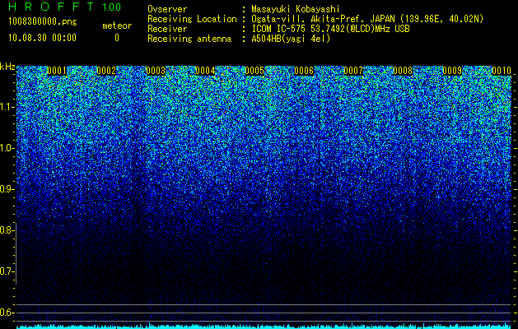Click the 1.0 frequency axis label
Image resolution: width=518 pixels, height=329 pixels.
[x=7, y=148]
